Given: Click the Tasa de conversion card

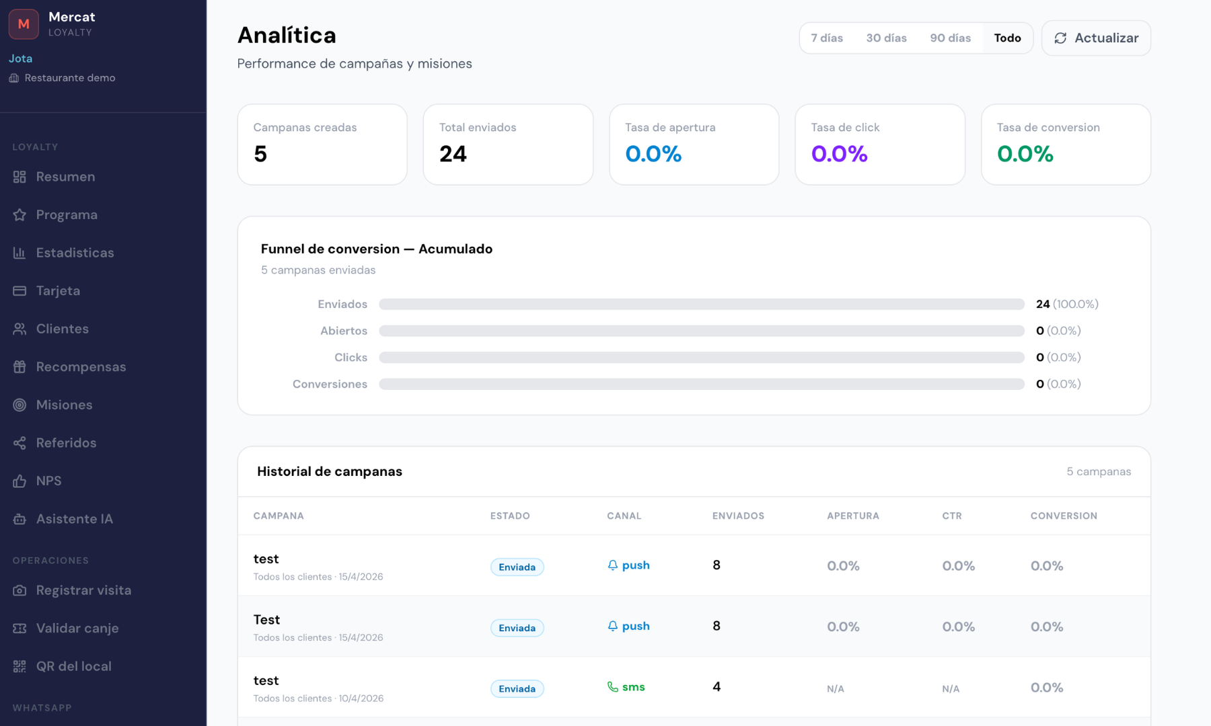Looking at the screenshot, I should [x=1066, y=145].
